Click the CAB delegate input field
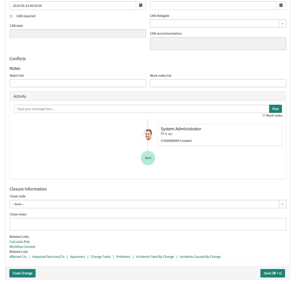This screenshot has height=284, width=296. [x=215, y=24]
